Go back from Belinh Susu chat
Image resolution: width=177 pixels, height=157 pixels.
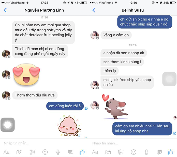(x=94, y=10)
